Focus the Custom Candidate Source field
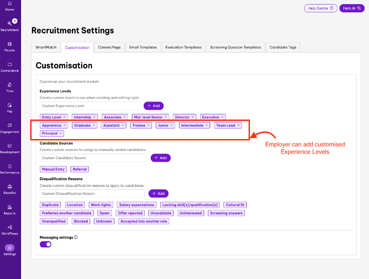This screenshot has height=279, width=369. [x=93, y=158]
